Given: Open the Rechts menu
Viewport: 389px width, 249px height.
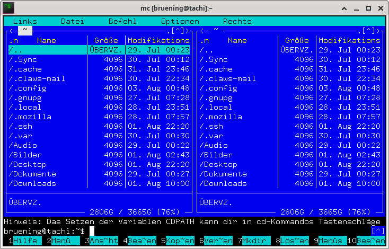Looking at the screenshot, I should coord(237,22).
